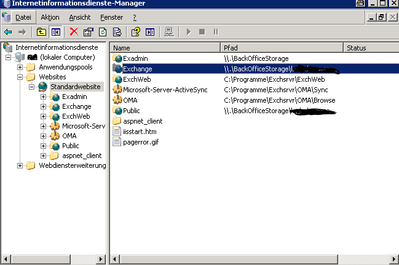Click the Up one level folder icon
Screen dimensions: 399x265
click(x=41, y=31)
